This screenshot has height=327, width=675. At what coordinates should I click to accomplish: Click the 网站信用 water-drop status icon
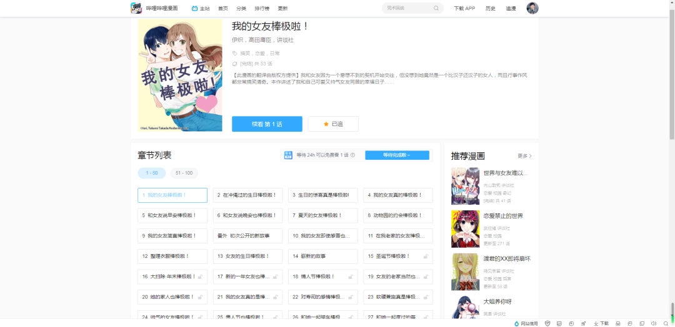click(x=517, y=323)
